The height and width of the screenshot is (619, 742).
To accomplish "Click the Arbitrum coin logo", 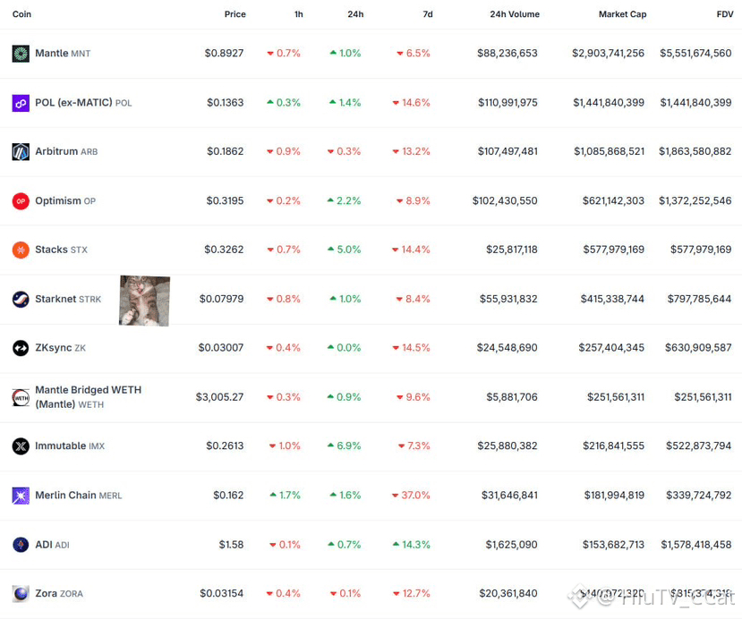I will point(21,152).
